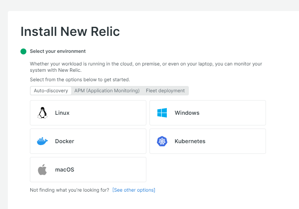The width and height of the screenshot is (299, 209).
Task: Select the macOS environment card
Action: [x=88, y=170]
